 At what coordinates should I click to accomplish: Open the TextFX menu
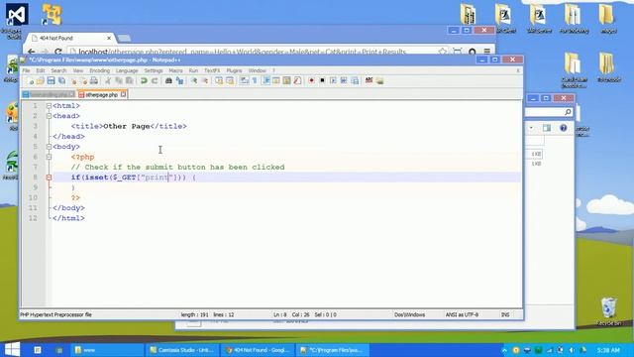click(x=212, y=70)
